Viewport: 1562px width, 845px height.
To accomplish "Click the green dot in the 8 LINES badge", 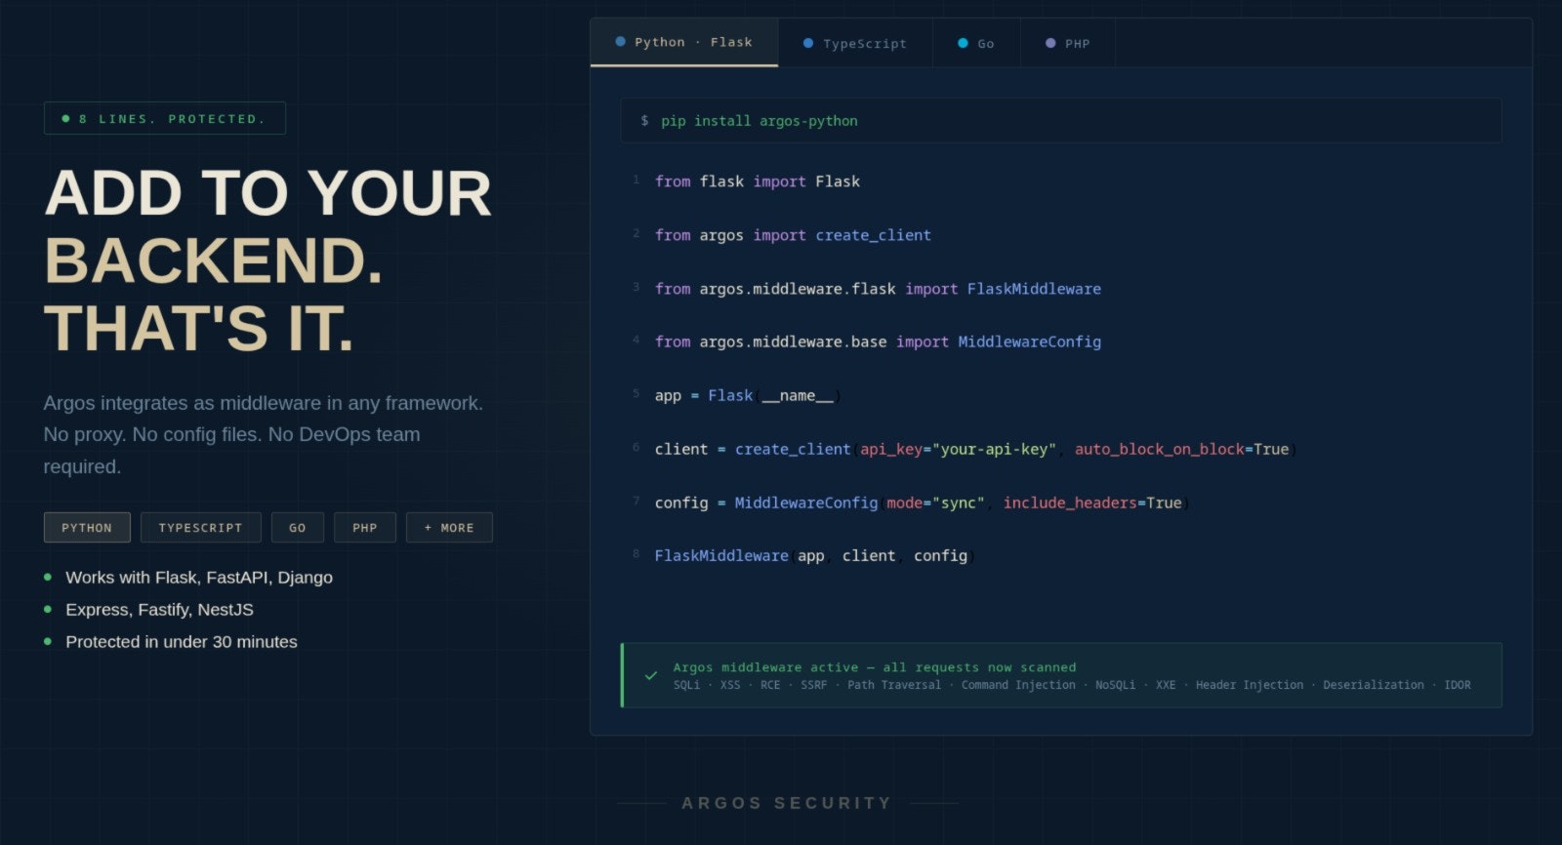I will [x=66, y=119].
